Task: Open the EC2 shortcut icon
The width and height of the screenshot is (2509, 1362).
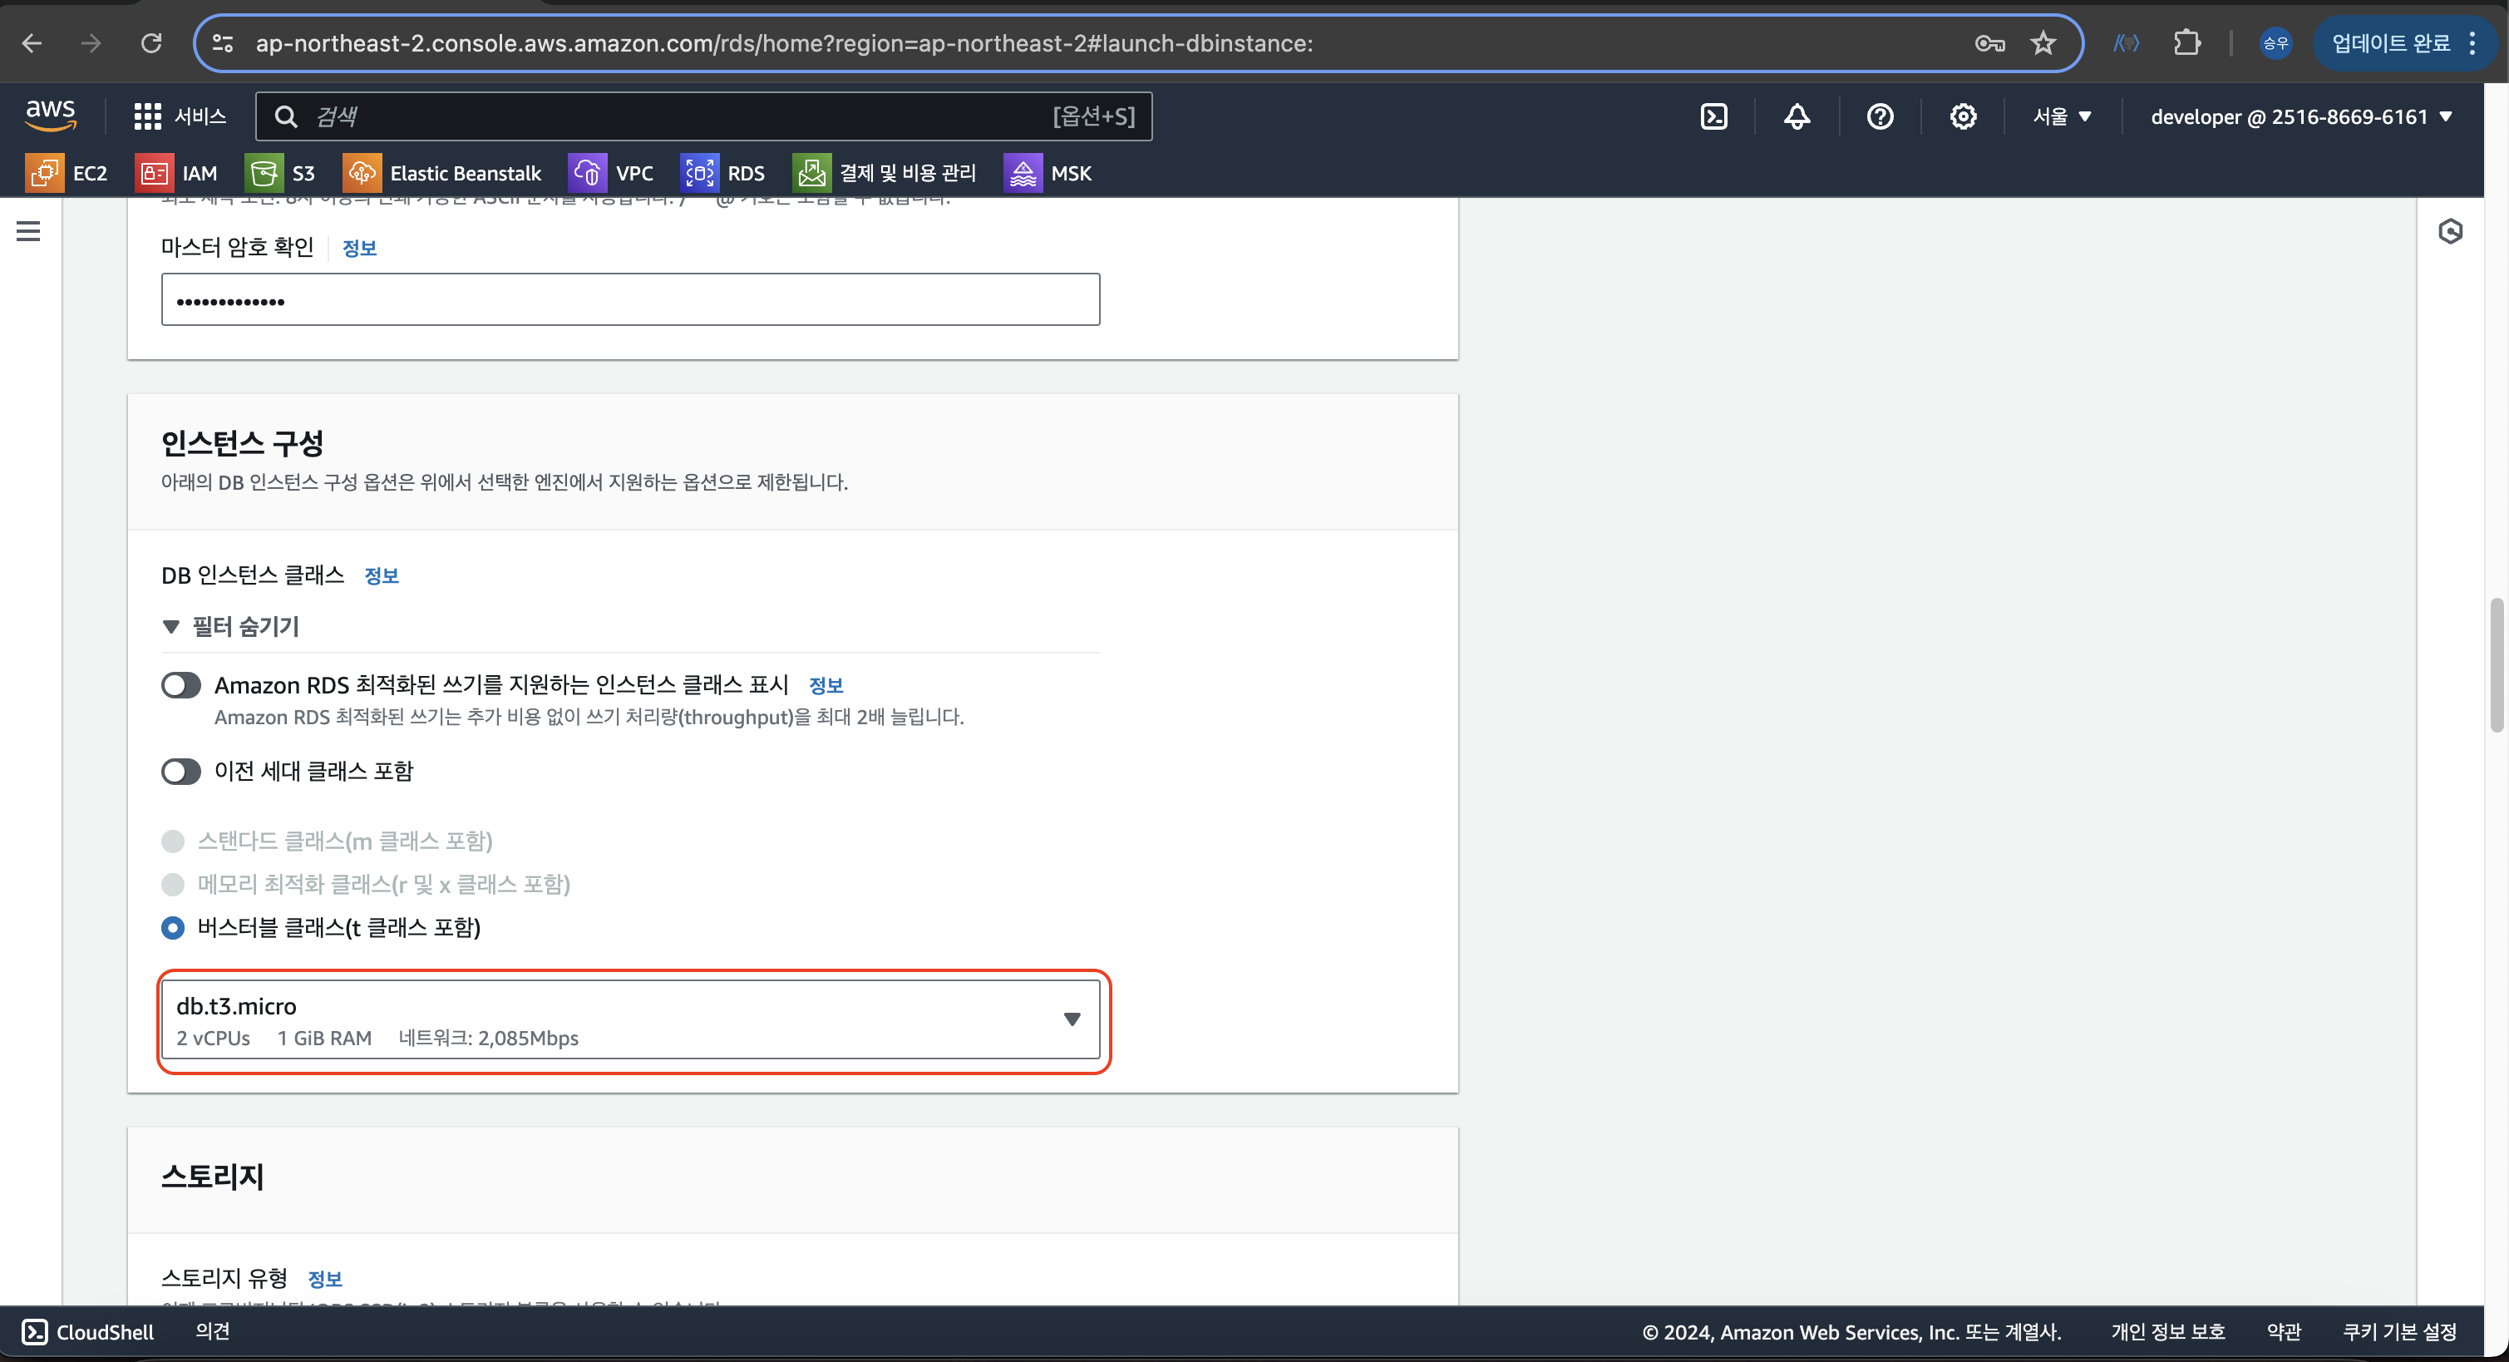Action: coord(45,174)
